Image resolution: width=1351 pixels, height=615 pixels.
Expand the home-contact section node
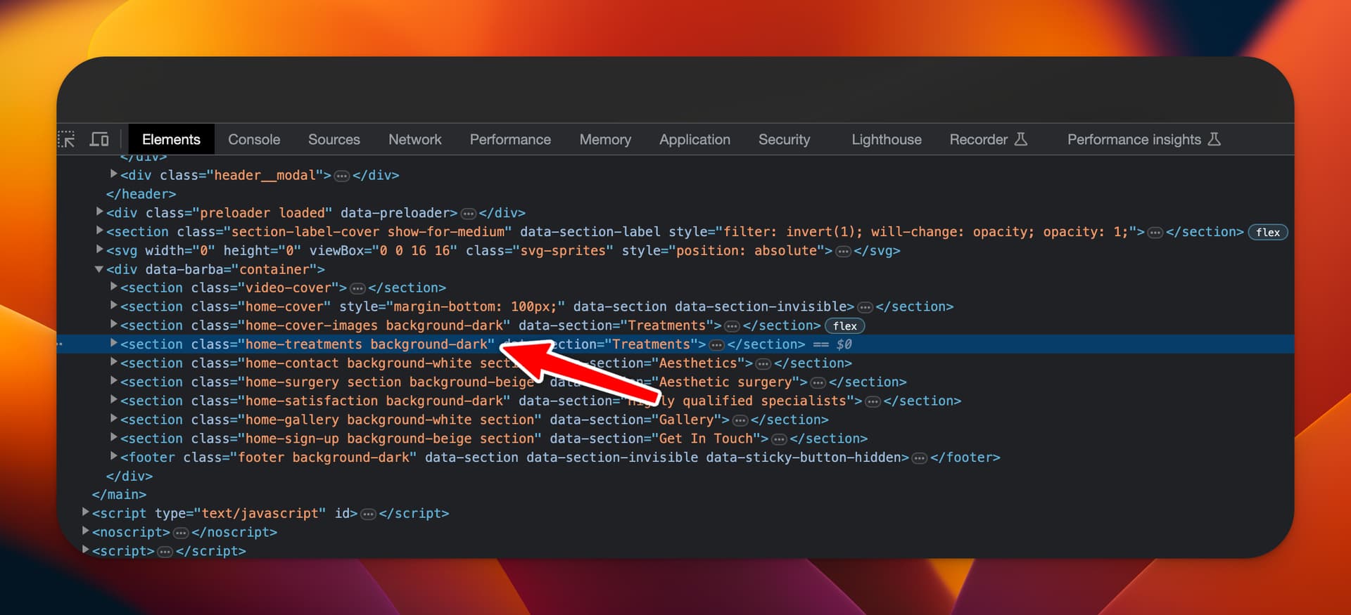[114, 362]
